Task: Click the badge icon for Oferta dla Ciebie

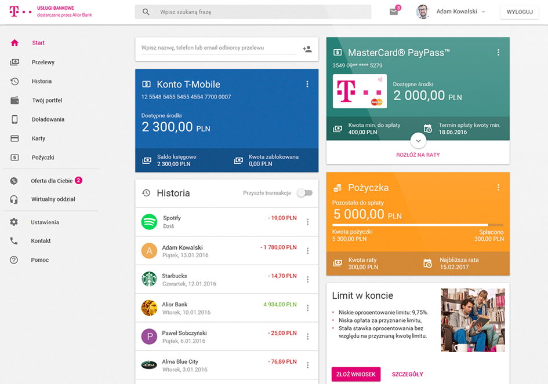Action: tap(14, 181)
